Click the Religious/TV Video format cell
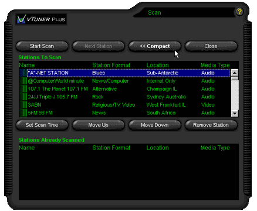The height and width of the screenshot is (211, 257). click(x=114, y=105)
